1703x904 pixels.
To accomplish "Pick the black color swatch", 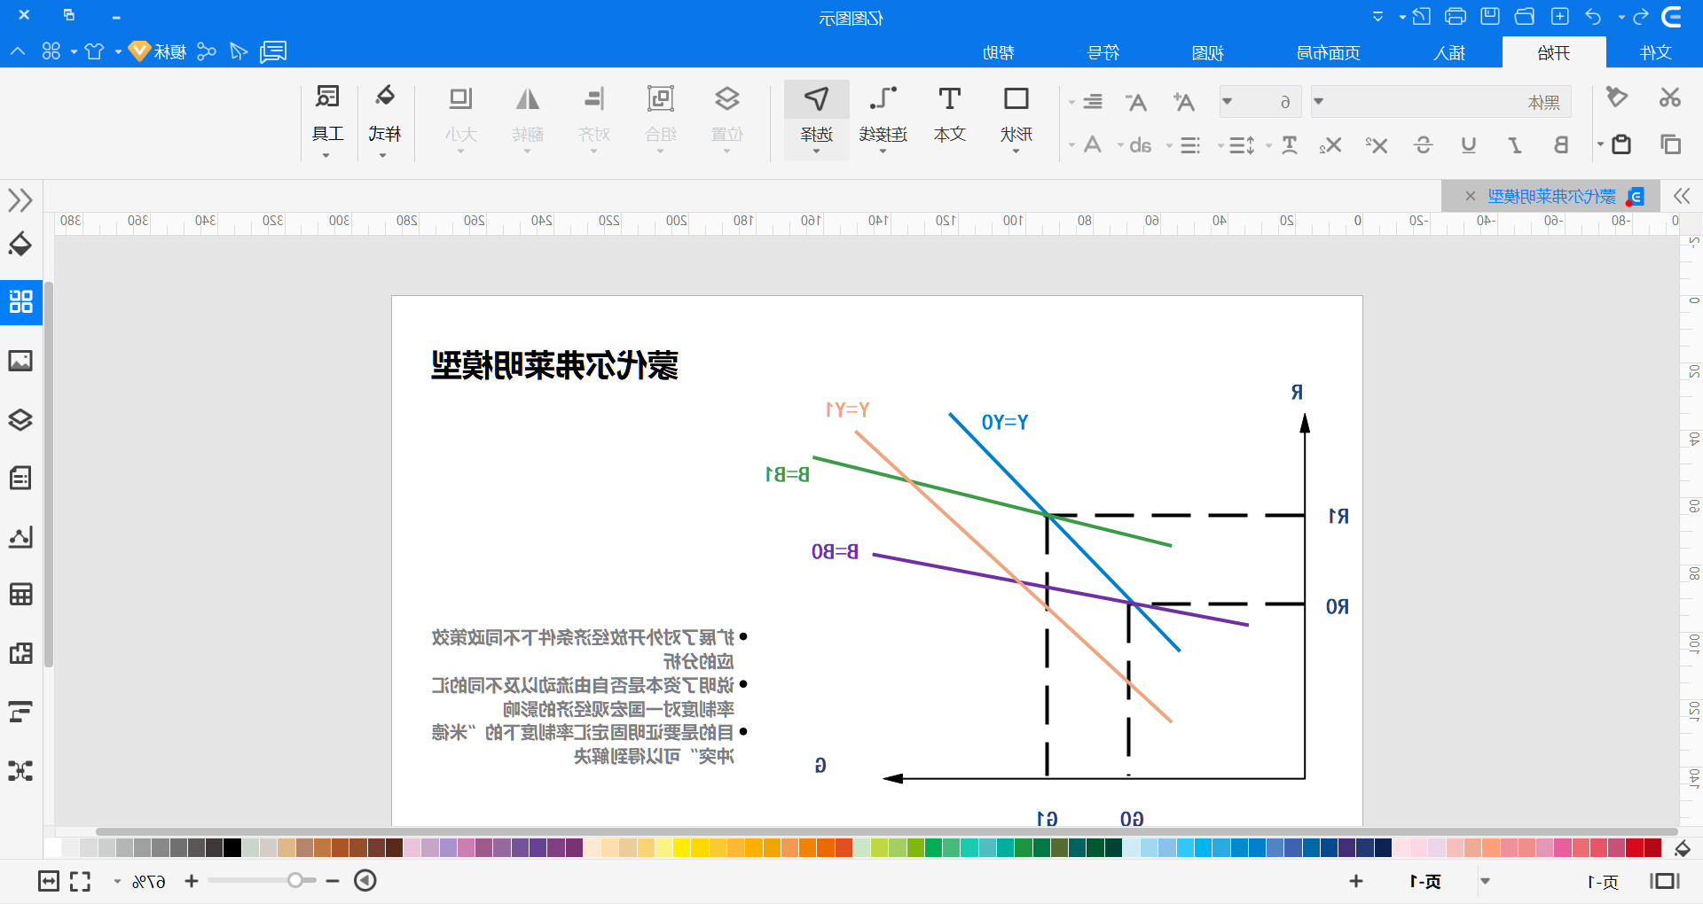I will [232, 847].
